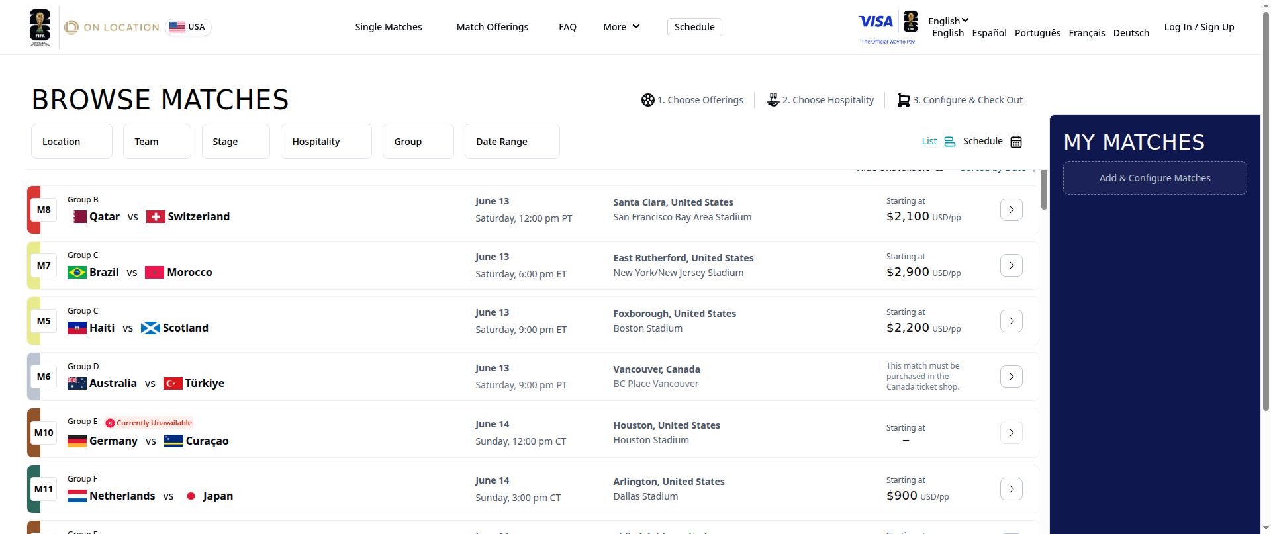Click the Japan flag
1271x534 pixels.
(191, 496)
